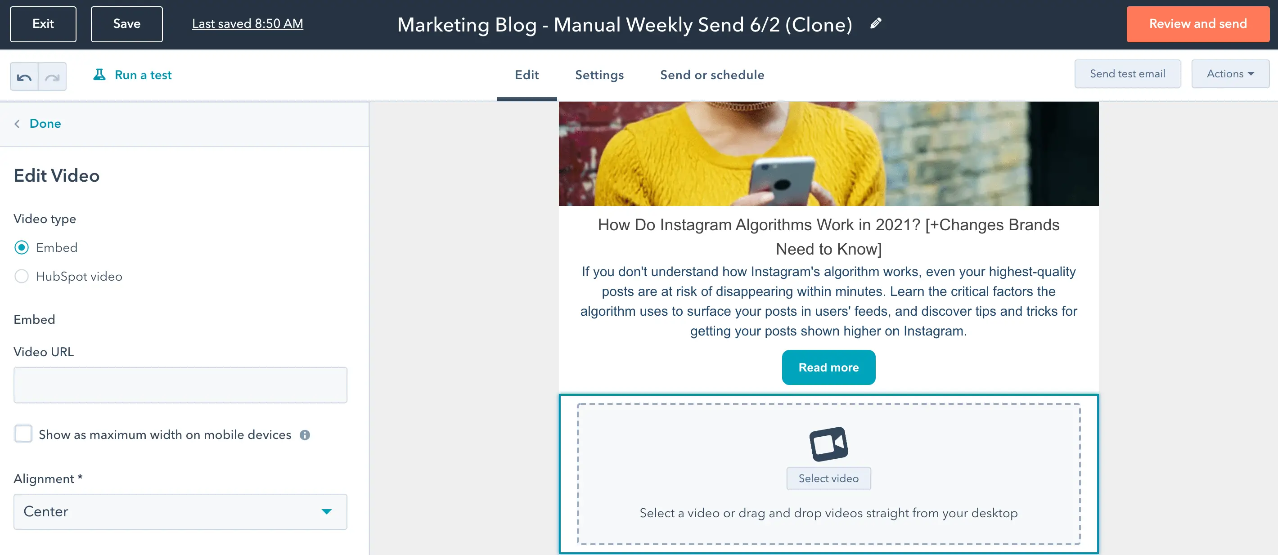This screenshot has width=1278, height=555.
Task: Switch to the Settings tab
Action: [x=600, y=74]
